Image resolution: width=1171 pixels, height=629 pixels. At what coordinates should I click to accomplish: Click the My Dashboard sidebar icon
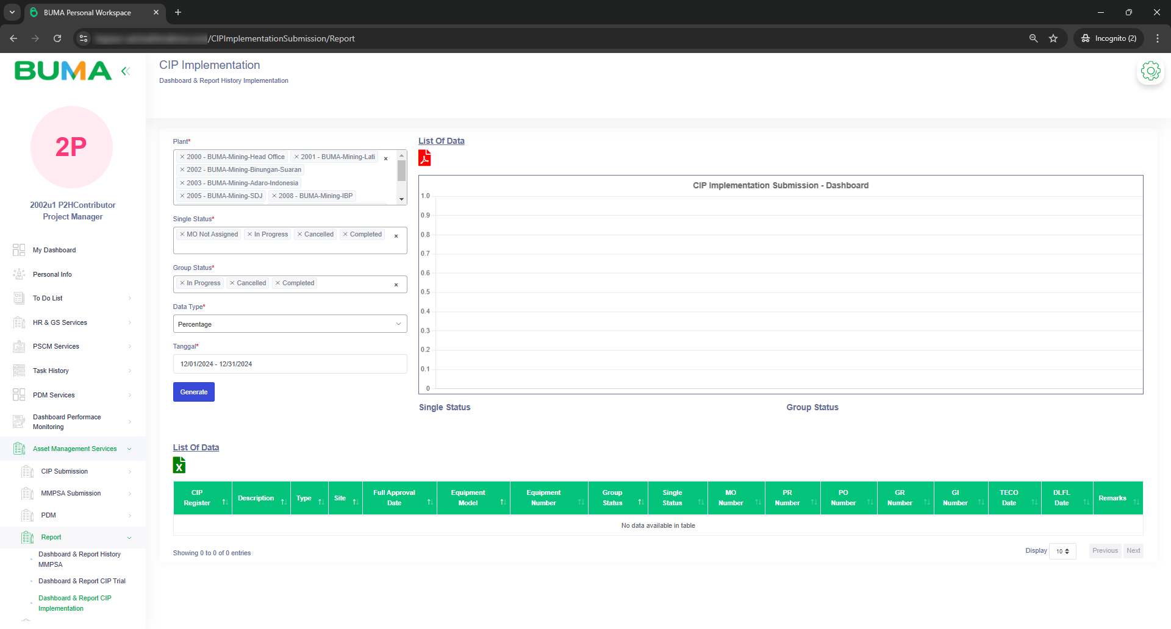19,250
